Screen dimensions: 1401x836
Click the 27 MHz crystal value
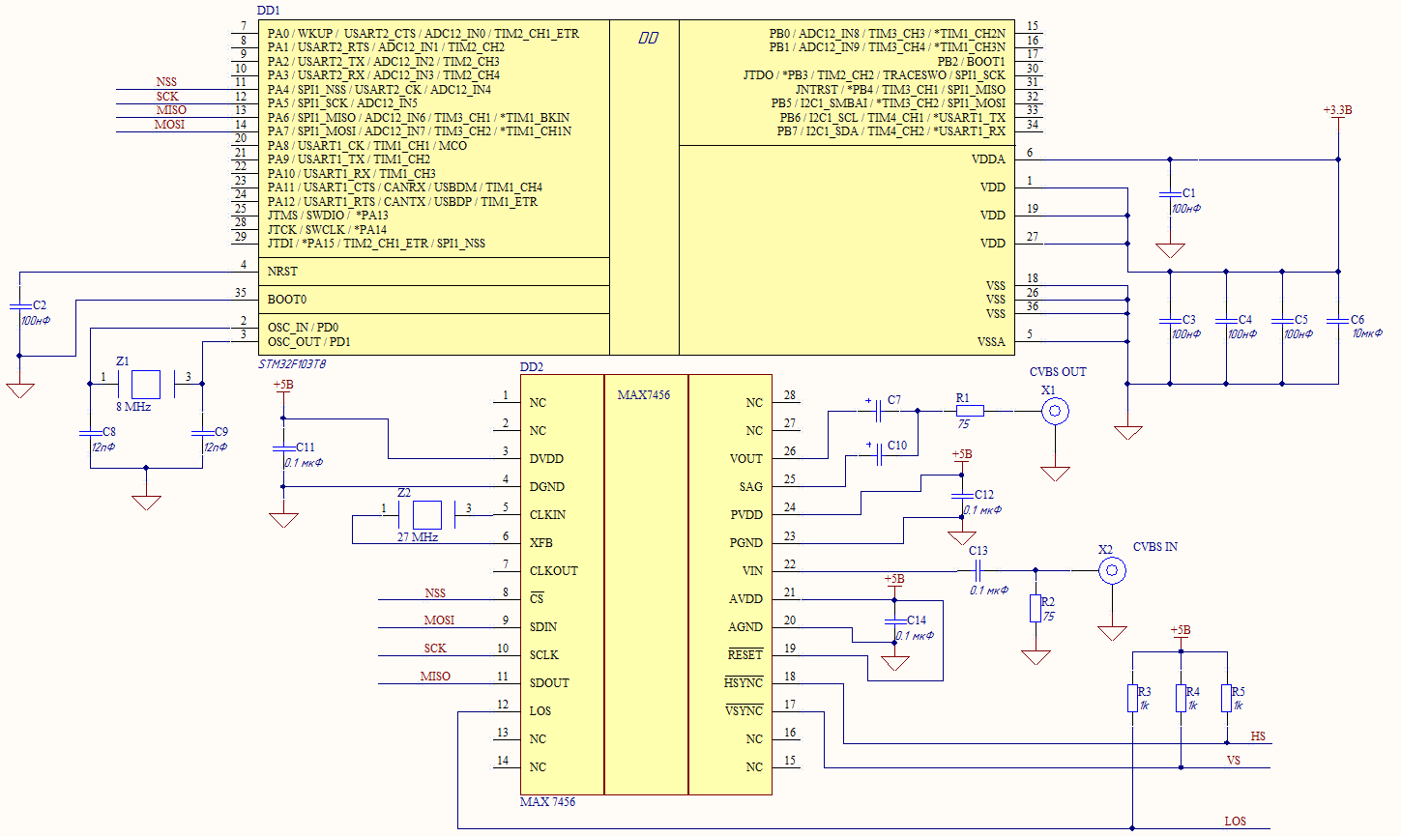418,537
